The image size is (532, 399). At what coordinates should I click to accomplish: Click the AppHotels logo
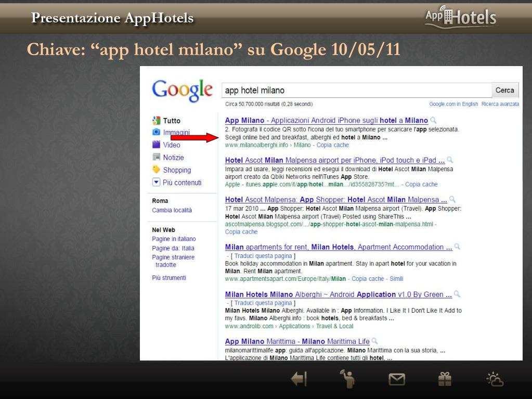point(461,16)
